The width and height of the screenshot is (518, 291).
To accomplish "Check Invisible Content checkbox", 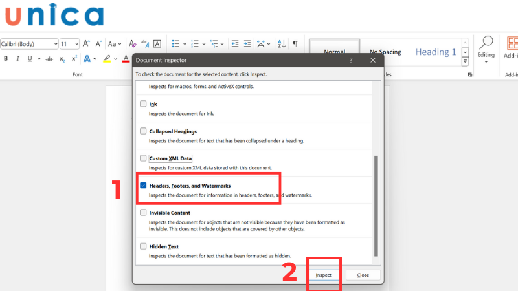I will click(x=143, y=213).
